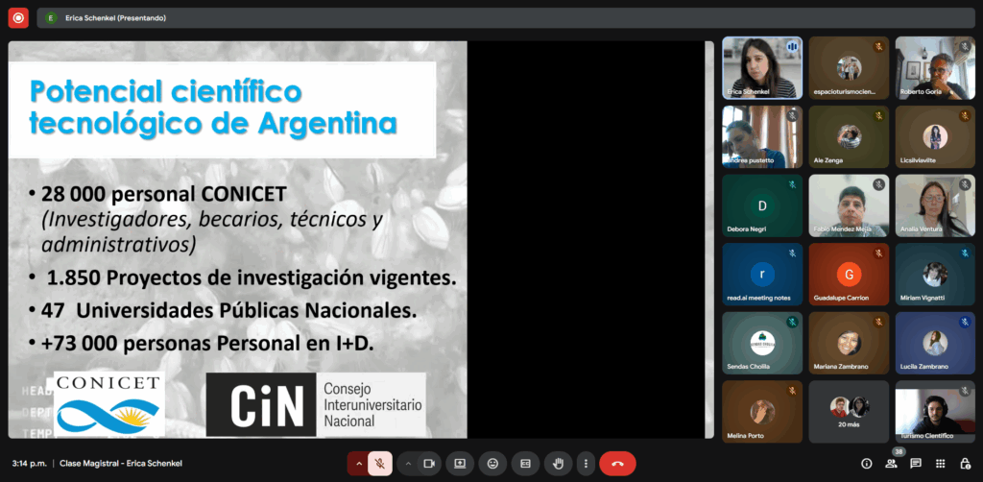
Task: Click muted mic icon on Ale Zenga tile
Action: coord(878,116)
